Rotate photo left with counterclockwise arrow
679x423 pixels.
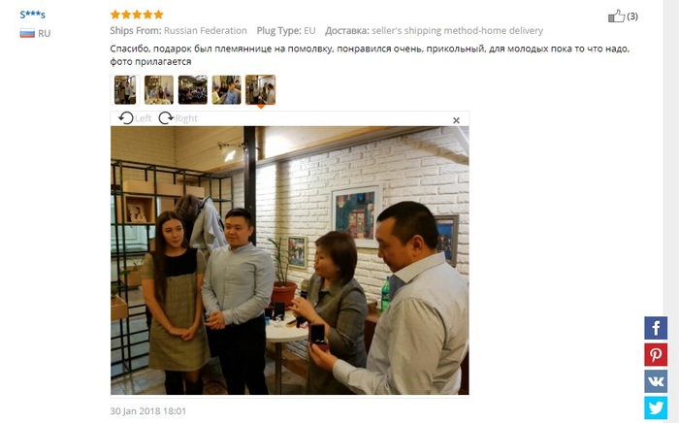(x=125, y=117)
